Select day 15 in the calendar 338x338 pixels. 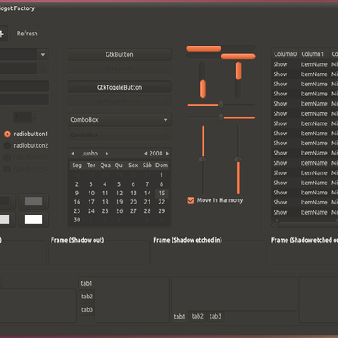coord(161,194)
